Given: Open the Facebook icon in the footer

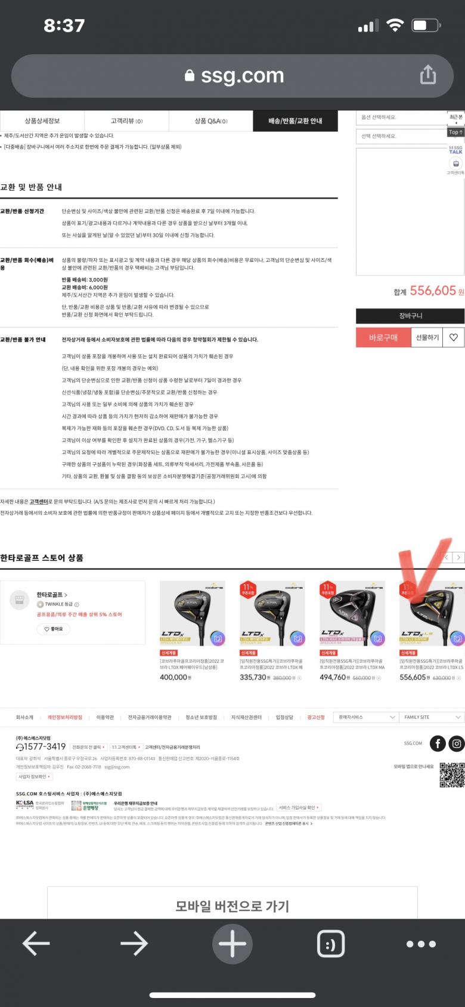Looking at the screenshot, I should tap(438, 743).
